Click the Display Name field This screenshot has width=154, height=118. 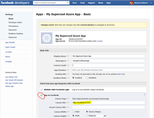pyautogui.click(x=108, y=56)
